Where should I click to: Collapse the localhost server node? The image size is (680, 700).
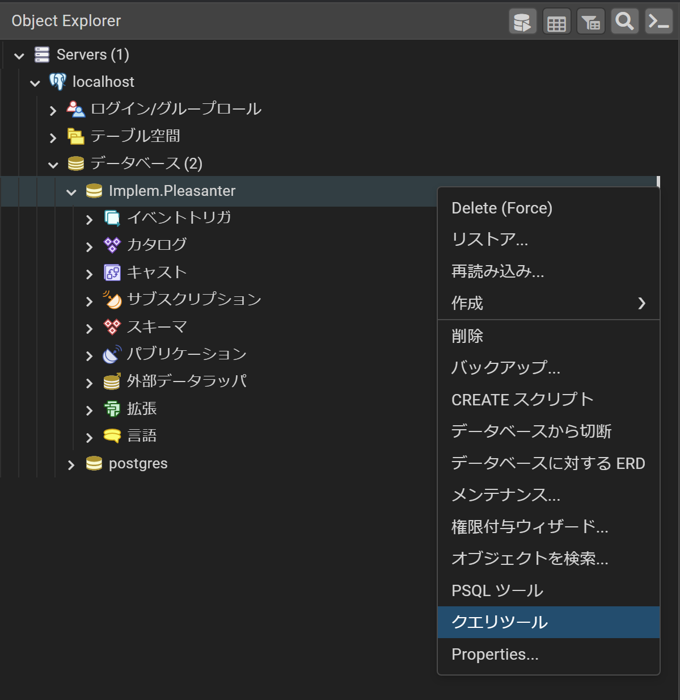[x=35, y=83]
